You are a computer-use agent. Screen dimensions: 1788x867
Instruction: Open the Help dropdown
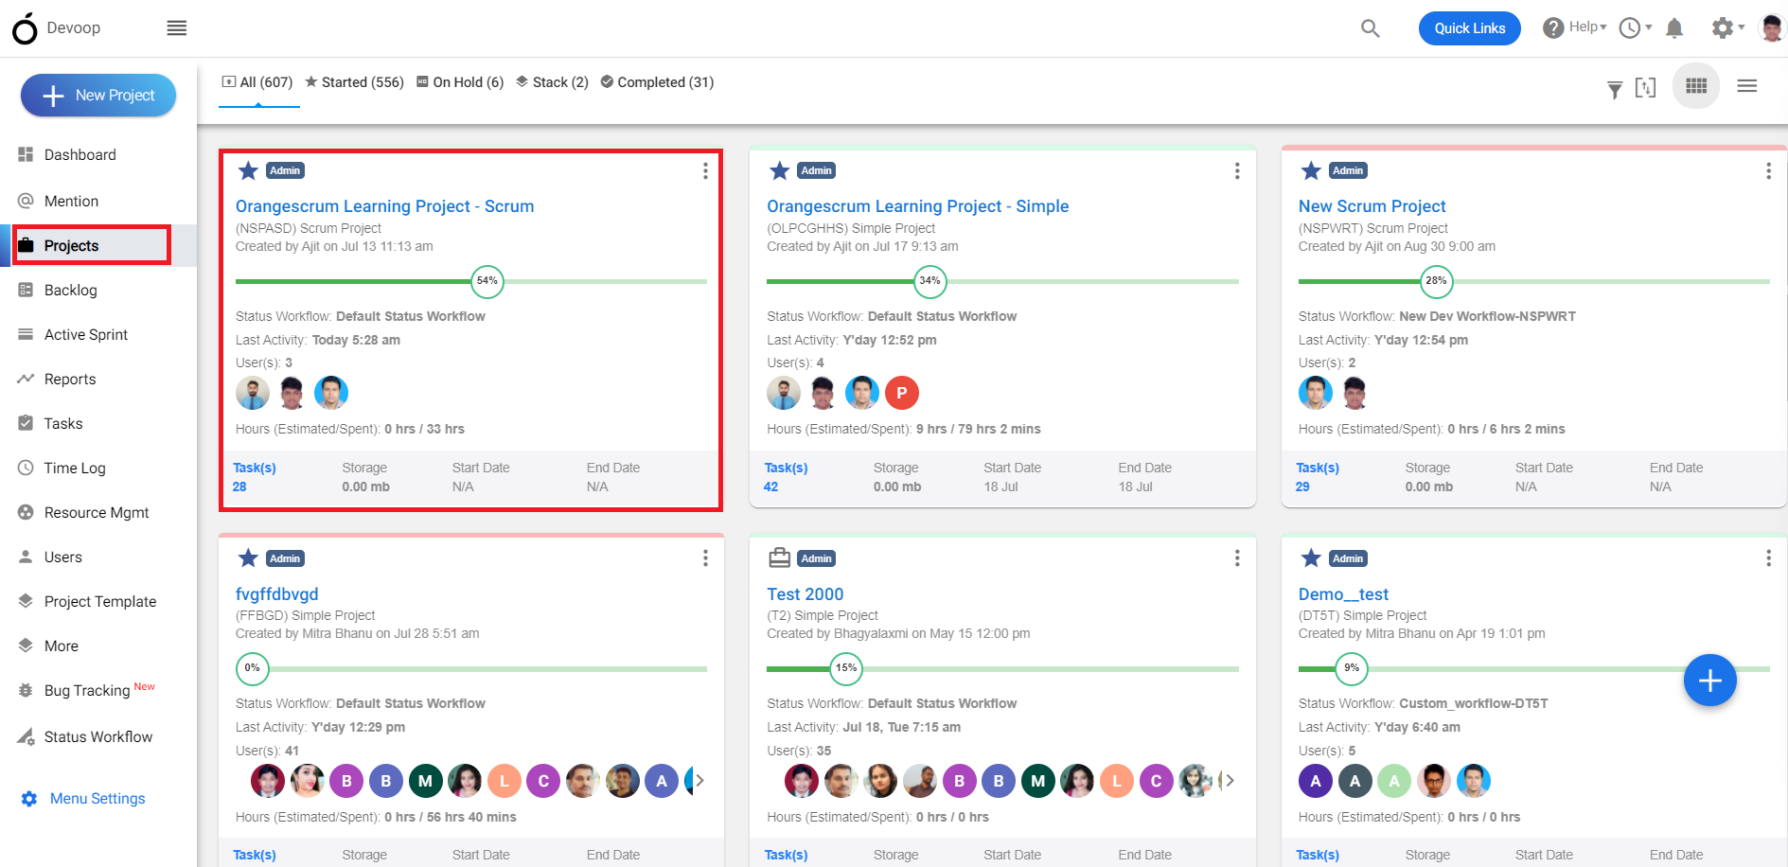tap(1575, 27)
